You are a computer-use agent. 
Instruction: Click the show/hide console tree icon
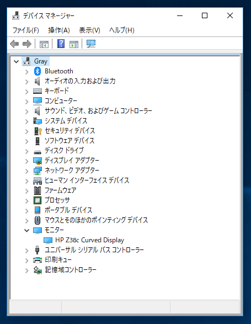(x=44, y=44)
